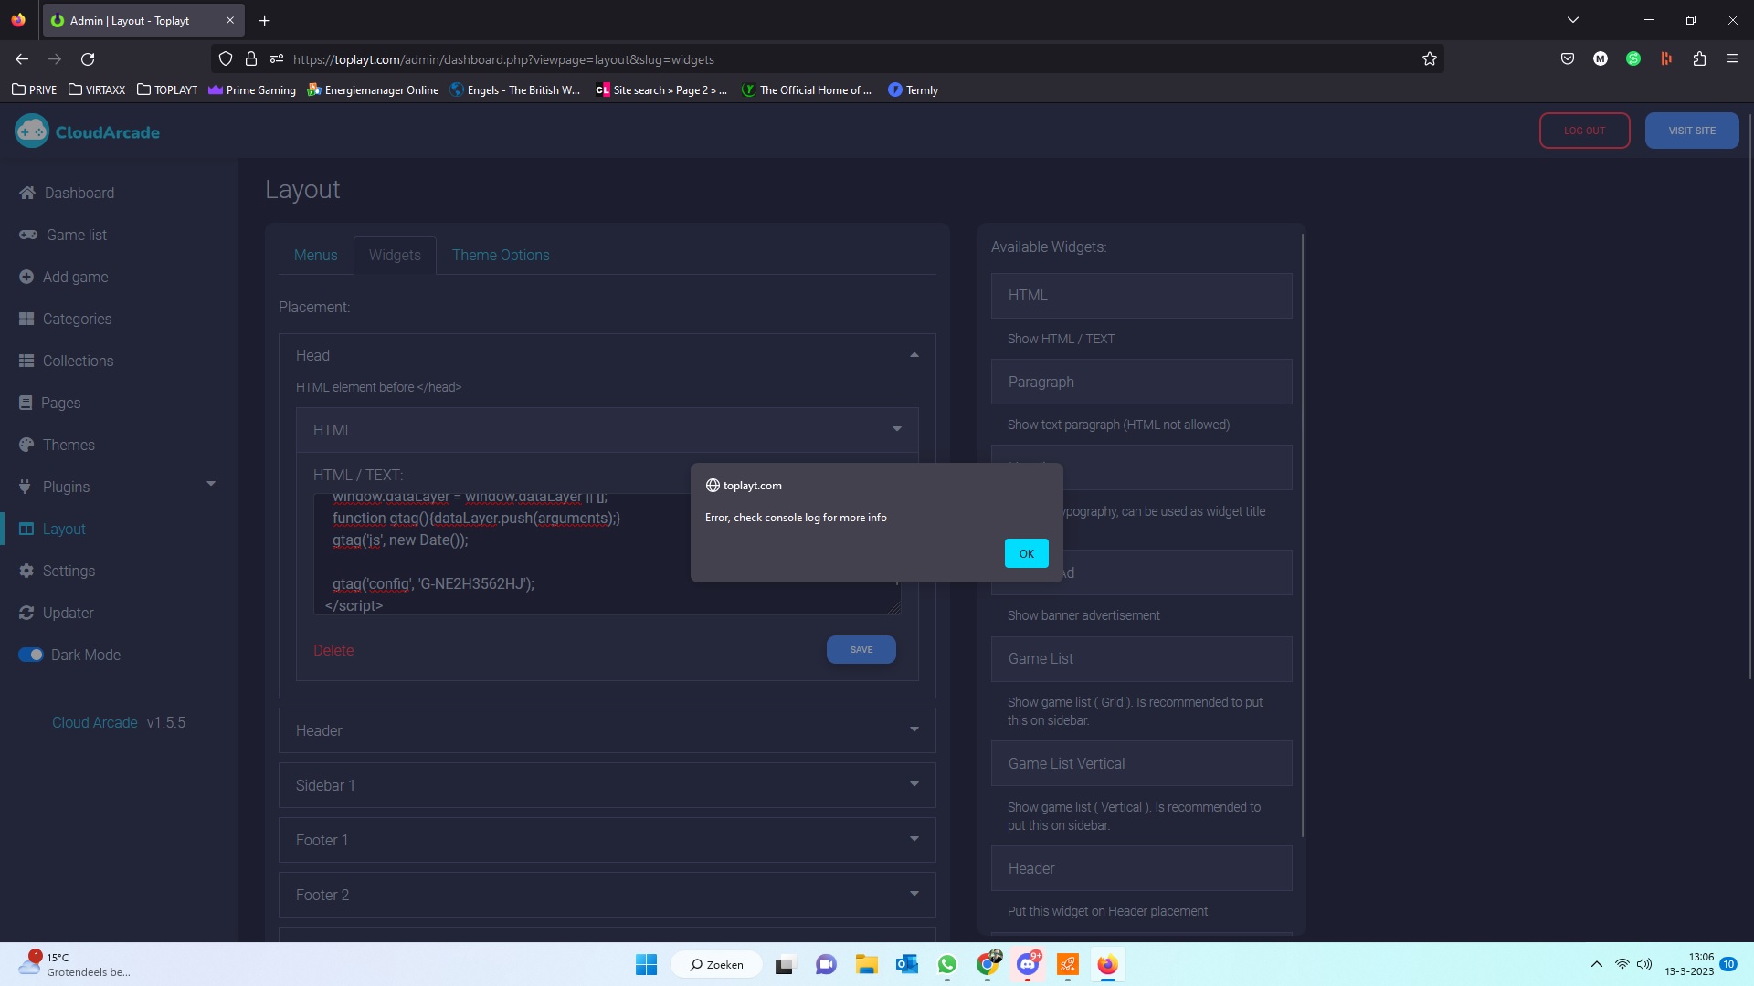Click the Updater sync icon
1754x986 pixels.
point(26,613)
